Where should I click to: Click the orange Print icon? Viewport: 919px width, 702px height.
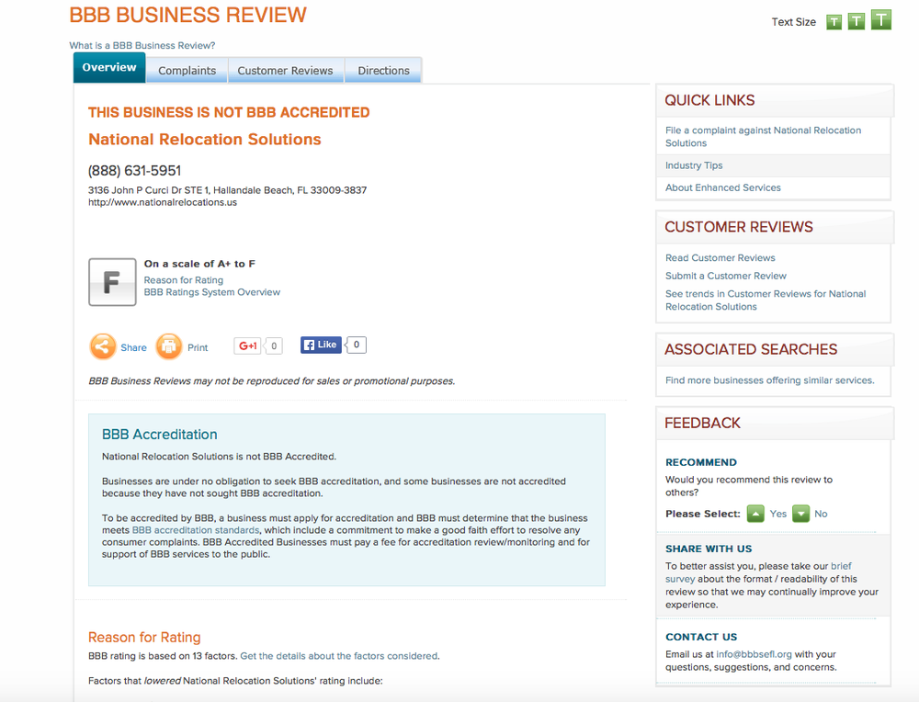tap(169, 346)
